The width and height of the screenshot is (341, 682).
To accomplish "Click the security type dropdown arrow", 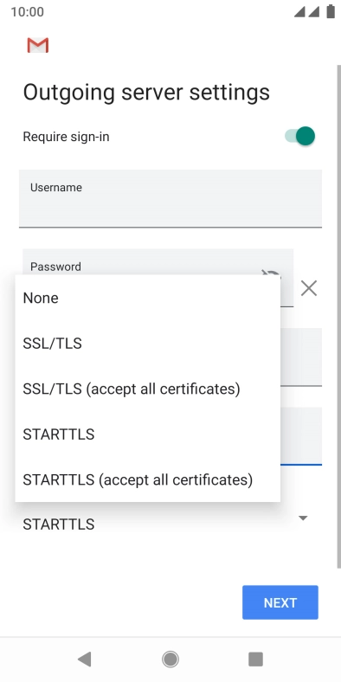I will tap(303, 518).
